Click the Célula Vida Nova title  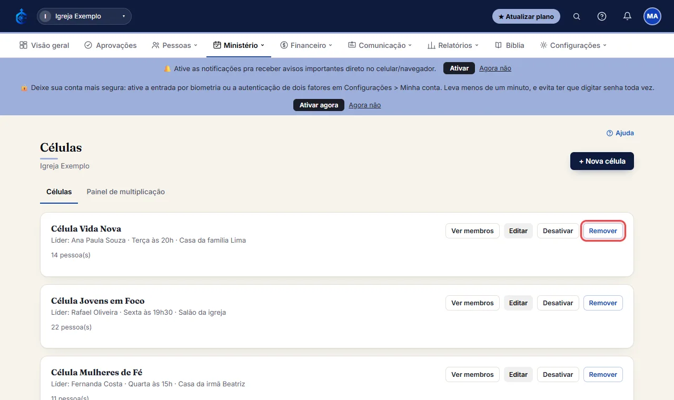coord(86,229)
